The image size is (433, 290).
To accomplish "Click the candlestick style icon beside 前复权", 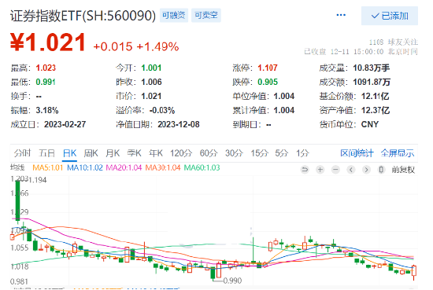I will pyautogui.click(x=381, y=169).
